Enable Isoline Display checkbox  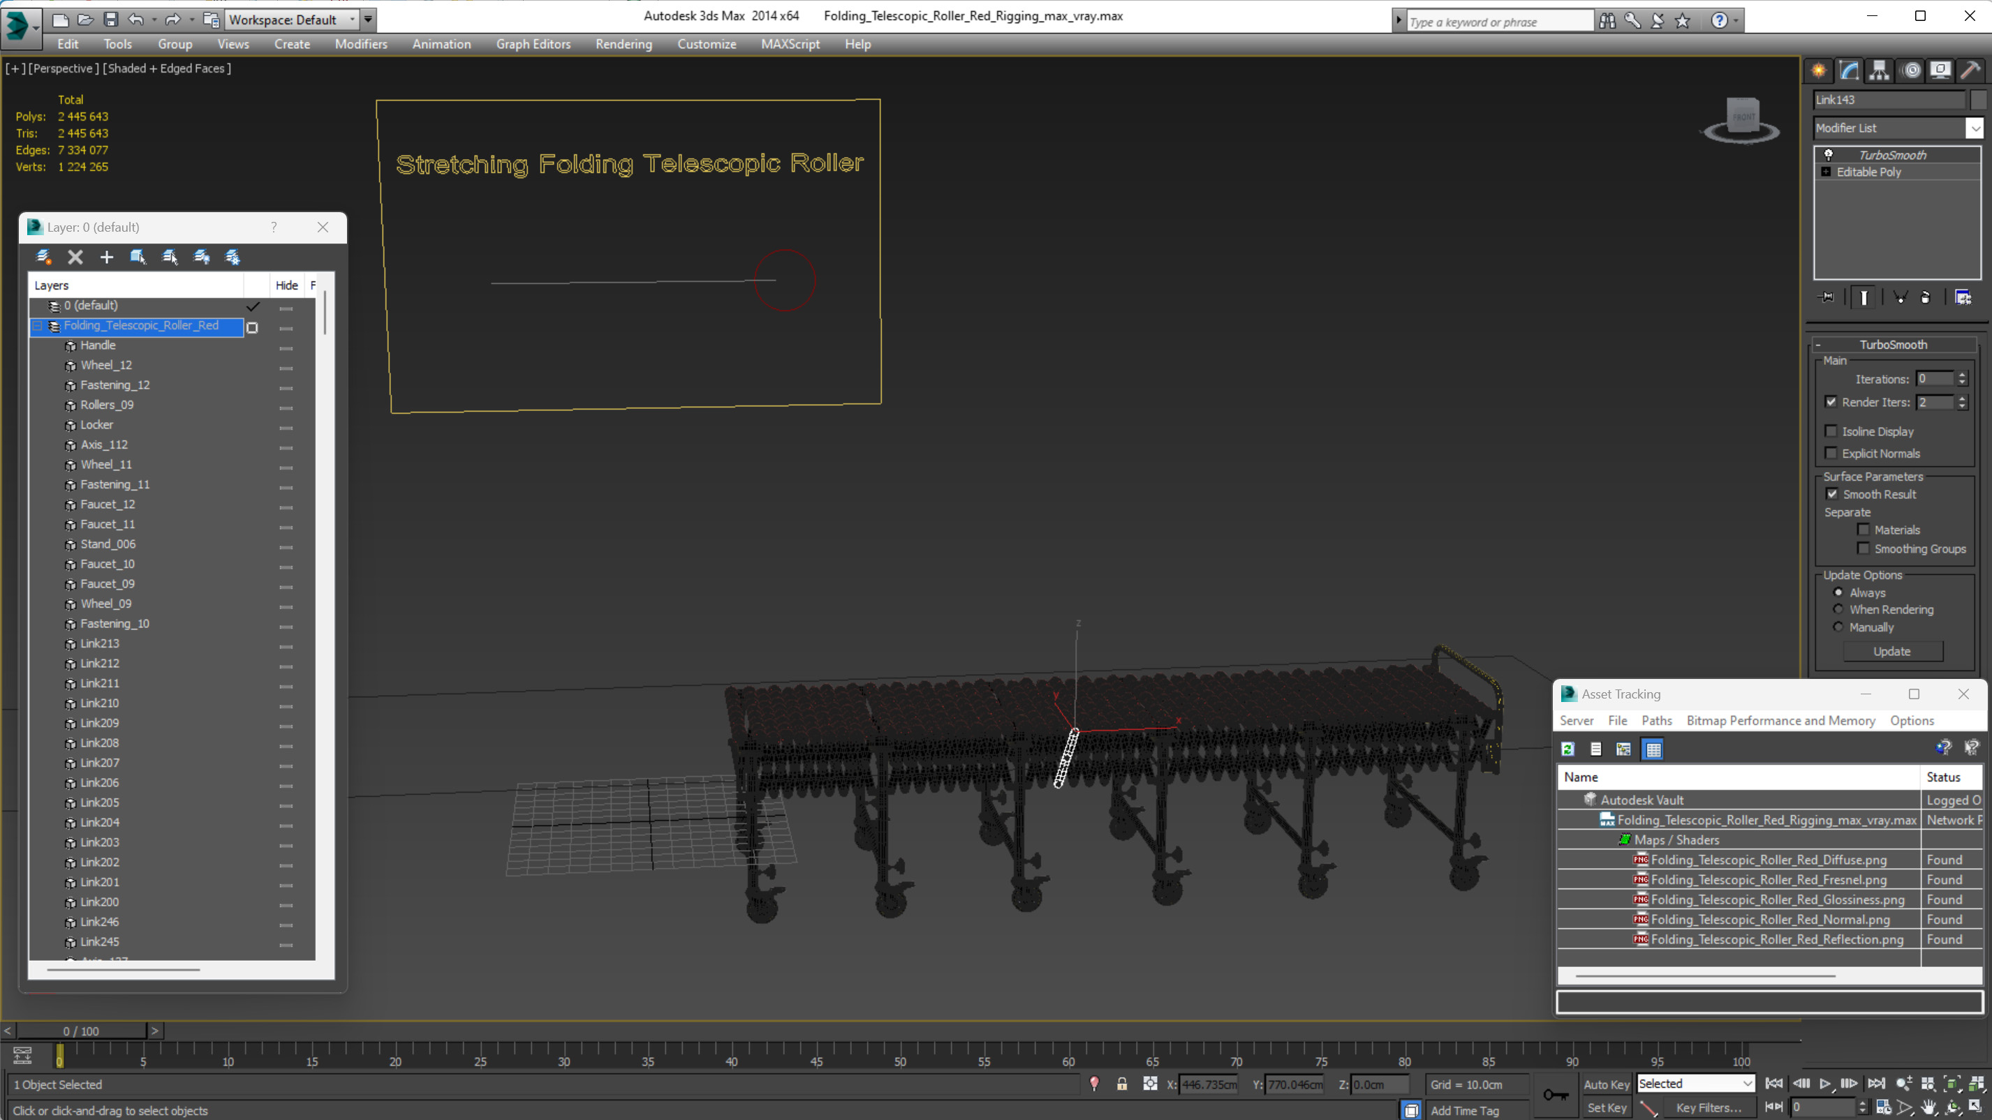(x=1831, y=431)
